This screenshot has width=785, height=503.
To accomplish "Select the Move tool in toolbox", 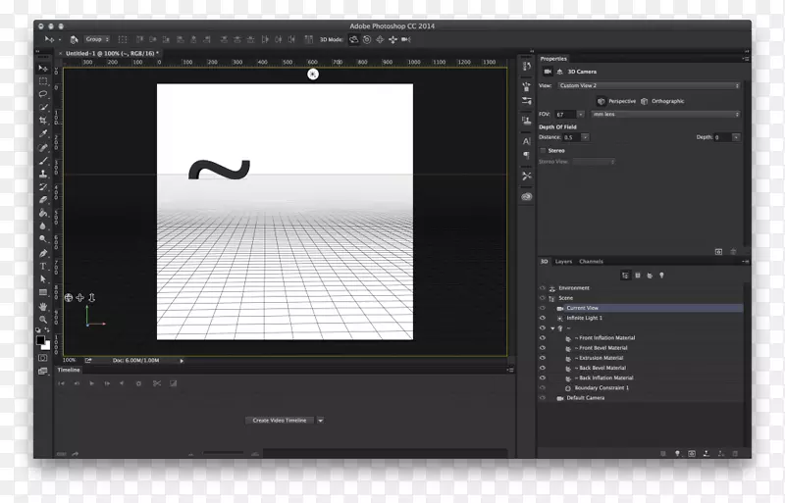I will click(x=43, y=68).
